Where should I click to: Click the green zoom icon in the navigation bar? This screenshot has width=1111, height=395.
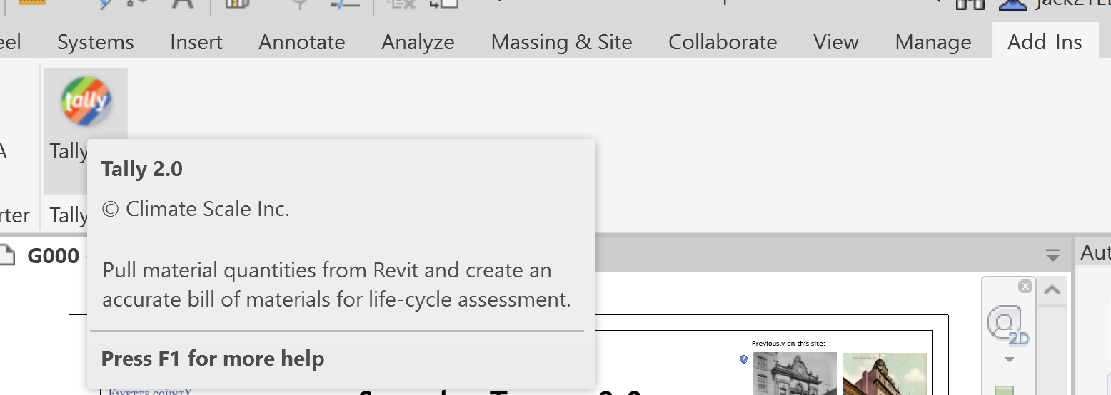point(1004,389)
